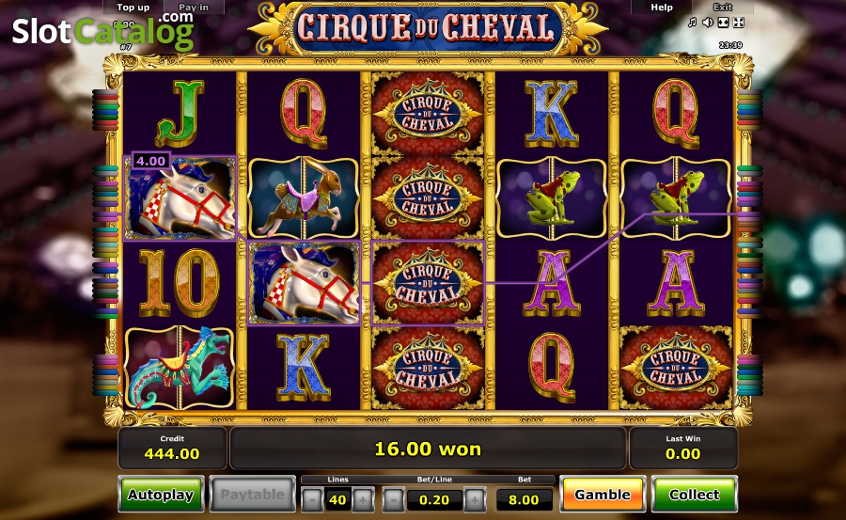
Task: Increase the number of Lines
Action: pyautogui.click(x=363, y=500)
